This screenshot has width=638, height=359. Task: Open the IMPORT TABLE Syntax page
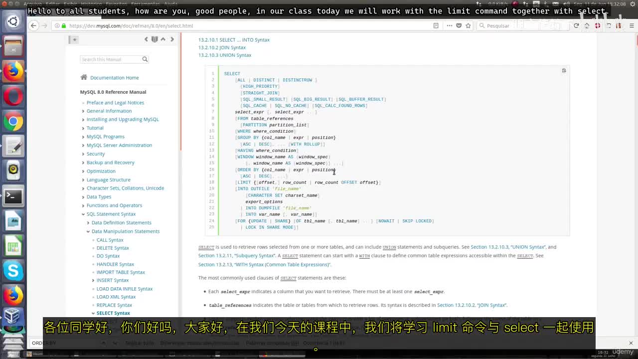point(121,272)
